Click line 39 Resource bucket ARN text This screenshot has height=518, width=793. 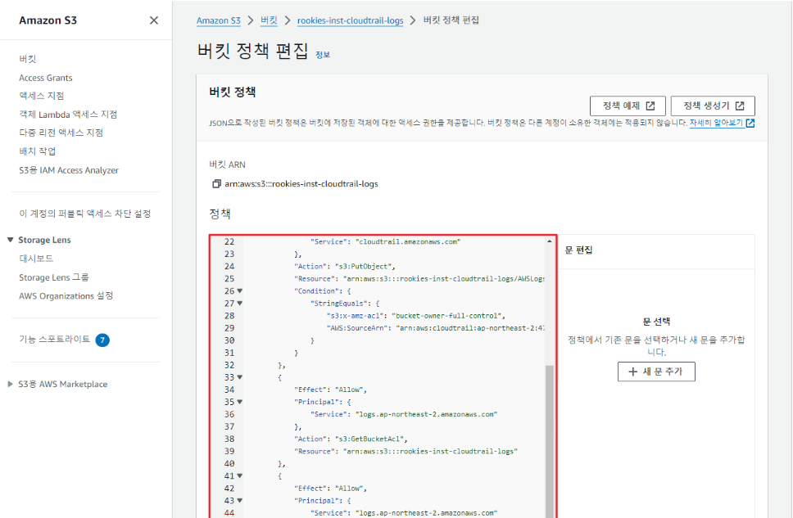click(x=406, y=451)
